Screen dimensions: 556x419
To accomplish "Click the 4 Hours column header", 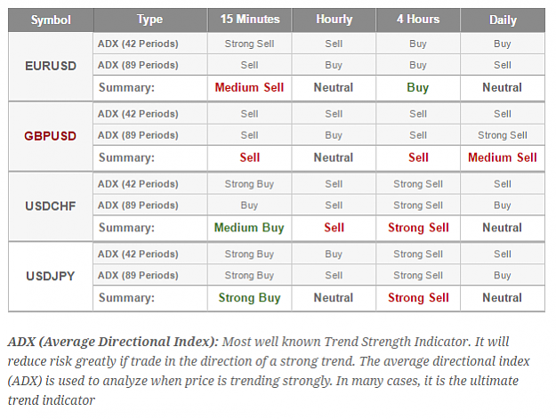I will pyautogui.click(x=418, y=20).
